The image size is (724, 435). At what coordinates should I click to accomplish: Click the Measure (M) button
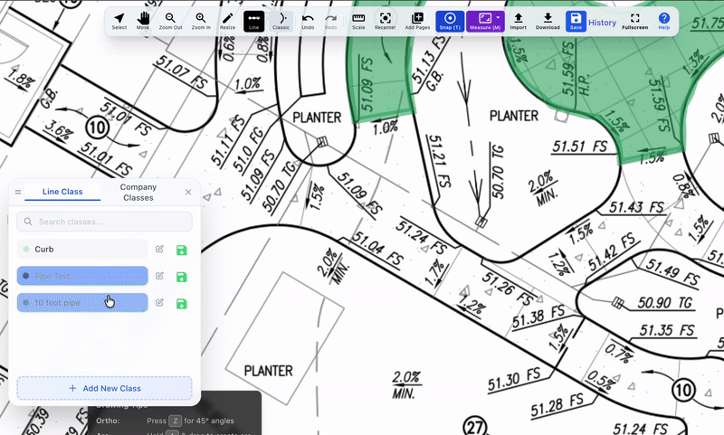tap(485, 21)
